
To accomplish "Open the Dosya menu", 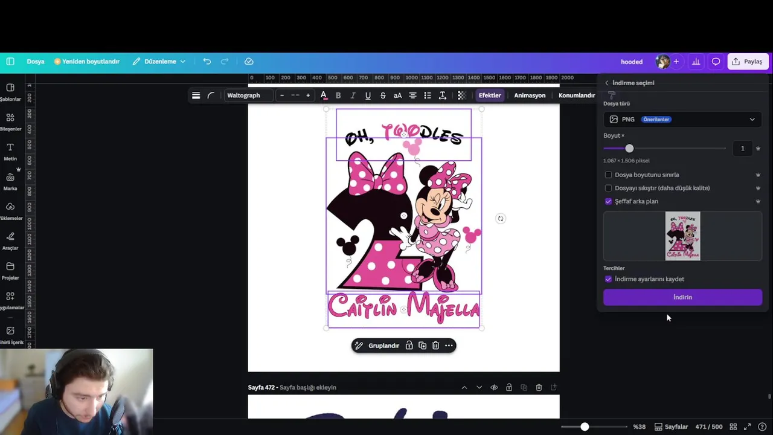I will pyautogui.click(x=36, y=62).
